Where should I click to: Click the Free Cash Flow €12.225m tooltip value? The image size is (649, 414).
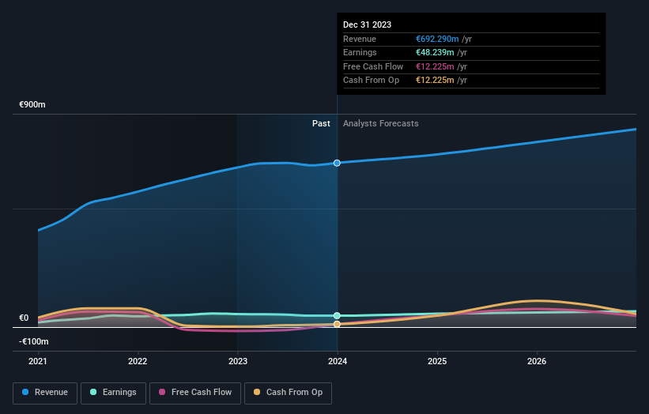435,66
